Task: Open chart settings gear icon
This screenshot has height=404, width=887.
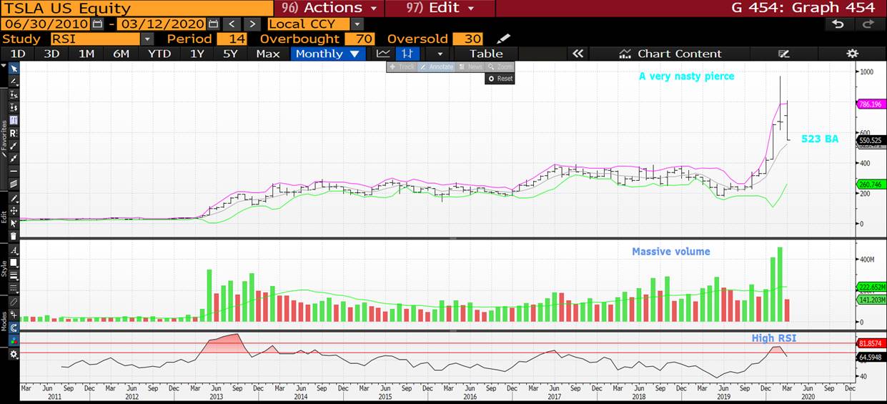Action: [x=851, y=54]
